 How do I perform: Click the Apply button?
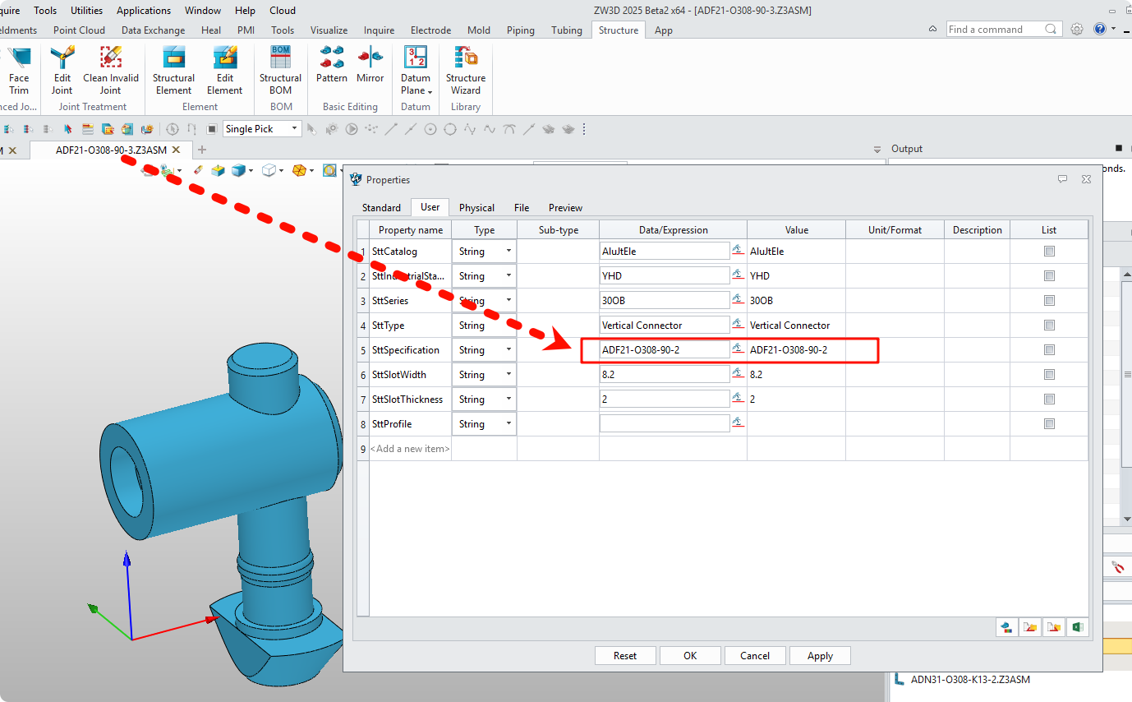point(820,655)
